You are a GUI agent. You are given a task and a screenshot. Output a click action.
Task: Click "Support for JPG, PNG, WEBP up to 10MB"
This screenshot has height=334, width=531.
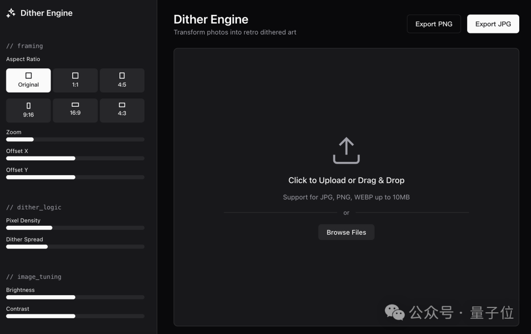[x=346, y=197]
